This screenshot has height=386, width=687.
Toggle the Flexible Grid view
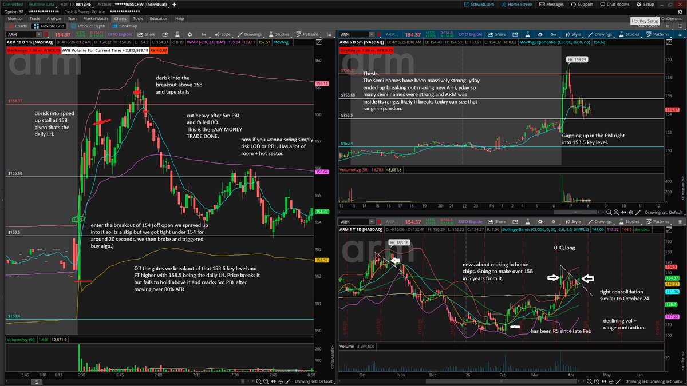[48, 26]
